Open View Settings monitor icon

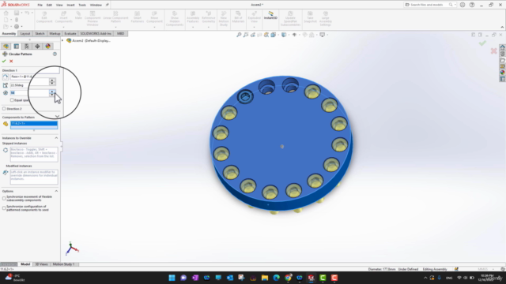click(x=322, y=35)
